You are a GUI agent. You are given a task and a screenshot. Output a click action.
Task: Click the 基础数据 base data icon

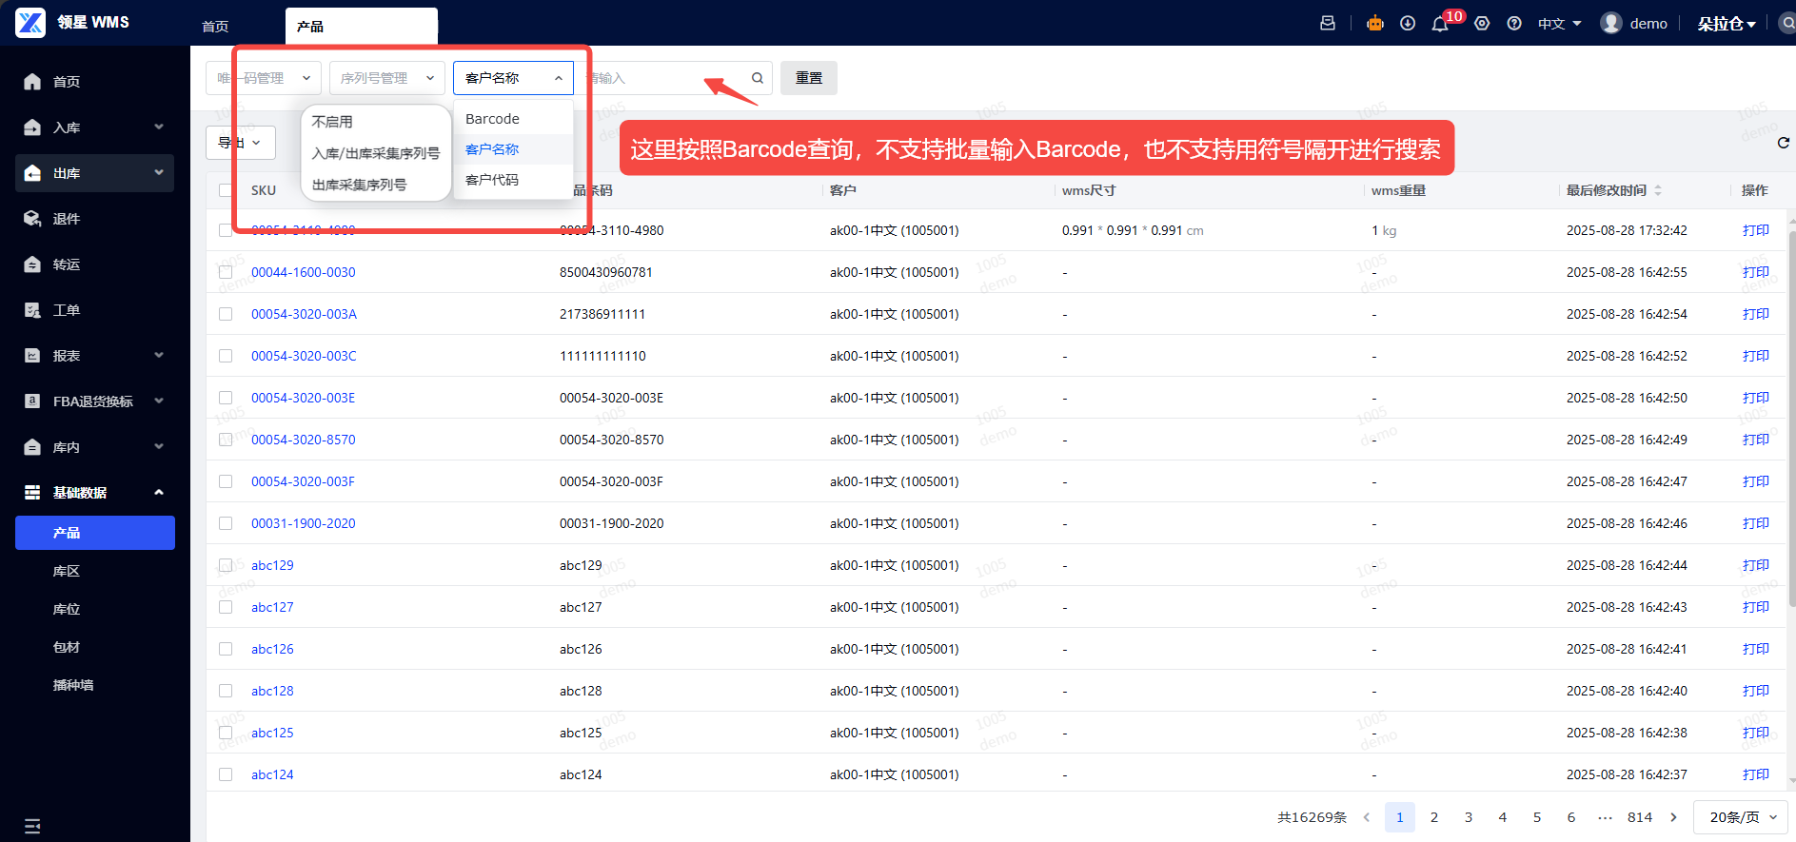pos(32,492)
